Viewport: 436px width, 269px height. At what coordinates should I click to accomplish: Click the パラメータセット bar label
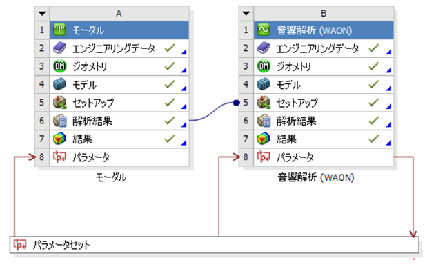(61, 245)
